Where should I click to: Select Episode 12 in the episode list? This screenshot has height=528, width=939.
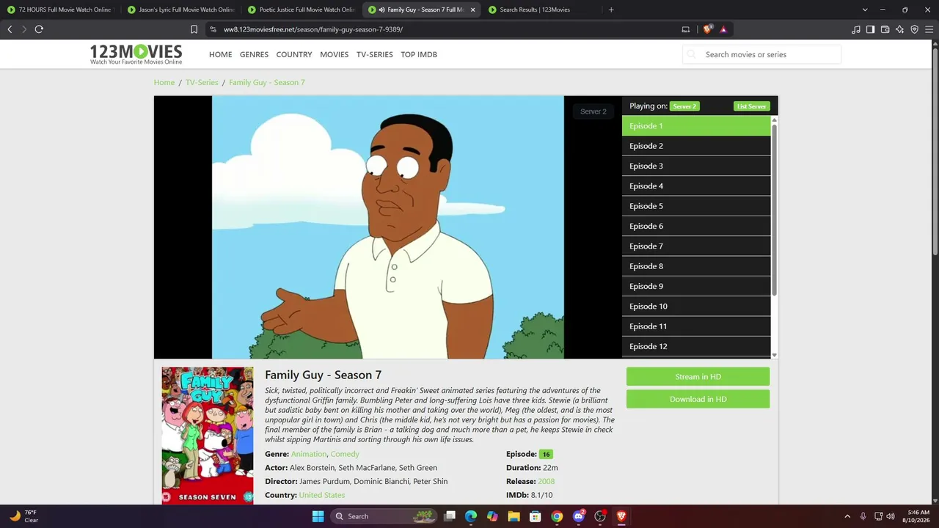tap(696, 346)
